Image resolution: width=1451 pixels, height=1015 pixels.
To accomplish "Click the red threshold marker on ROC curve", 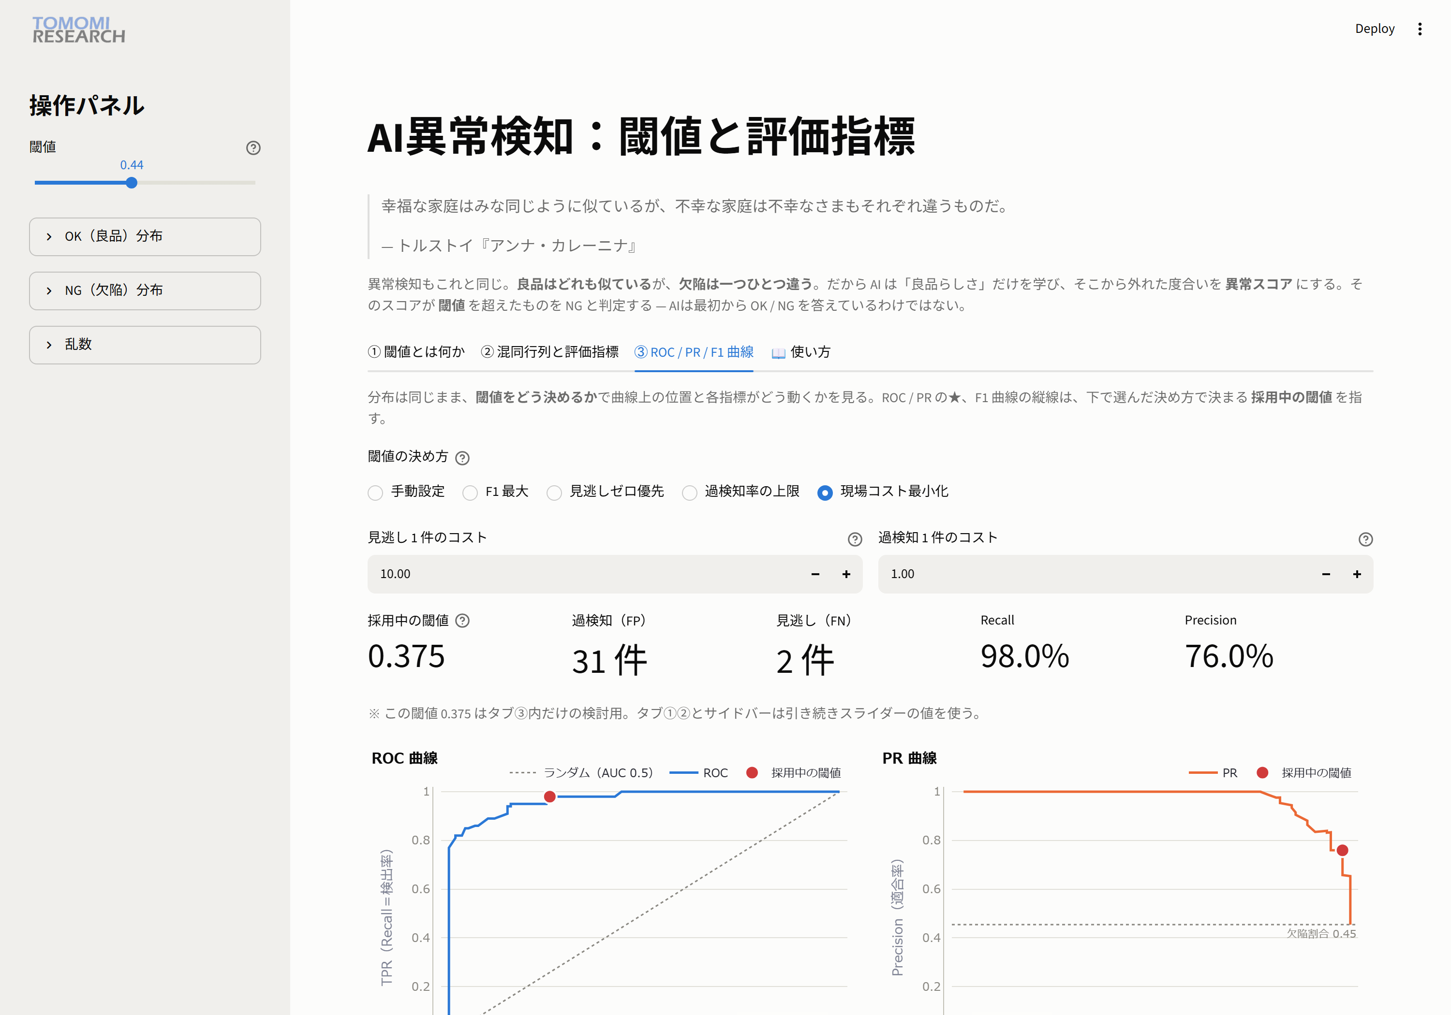I will [550, 797].
